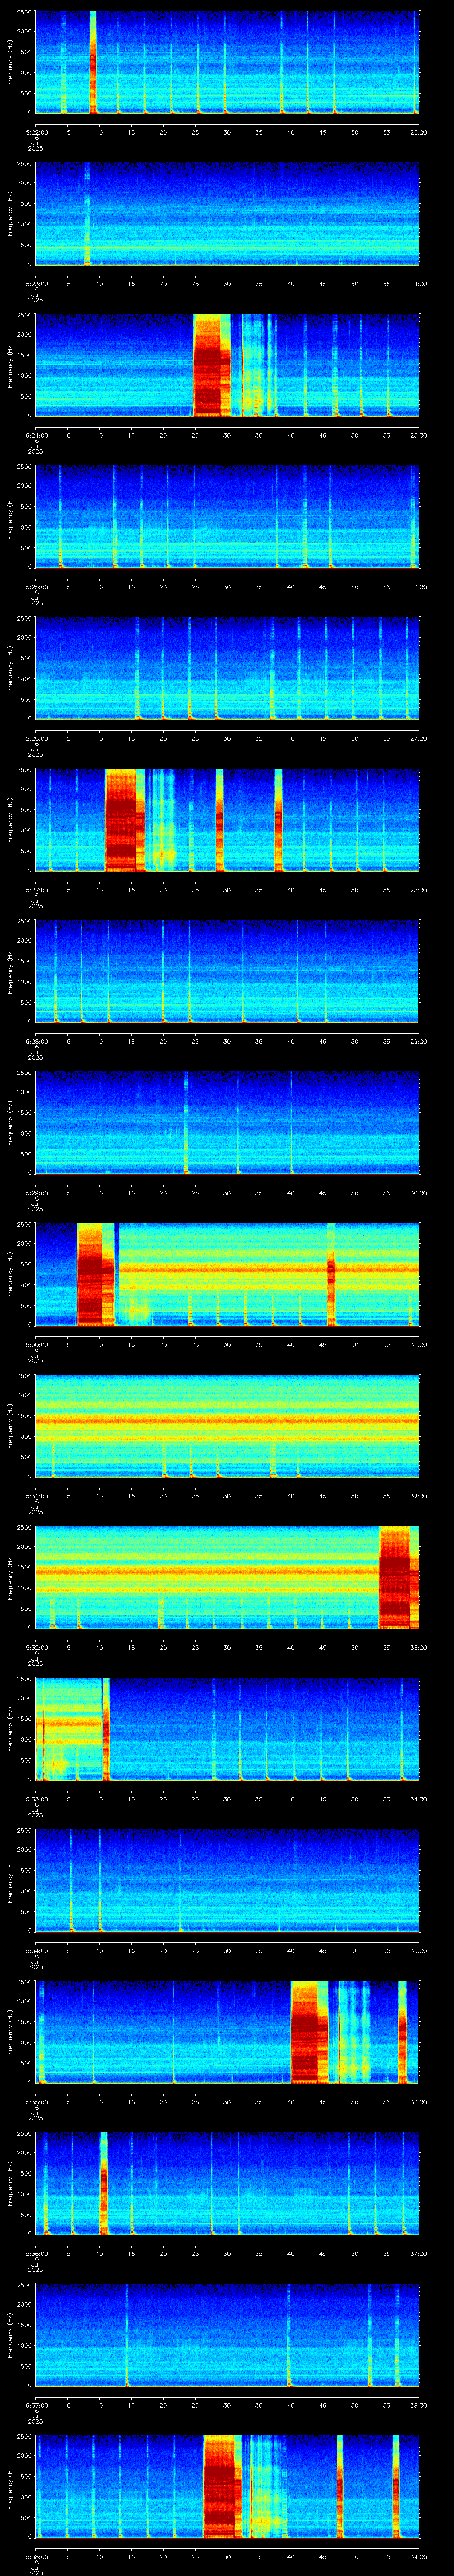Click the 24:00 end time label
This screenshot has width=454, height=2576.
[418, 284]
